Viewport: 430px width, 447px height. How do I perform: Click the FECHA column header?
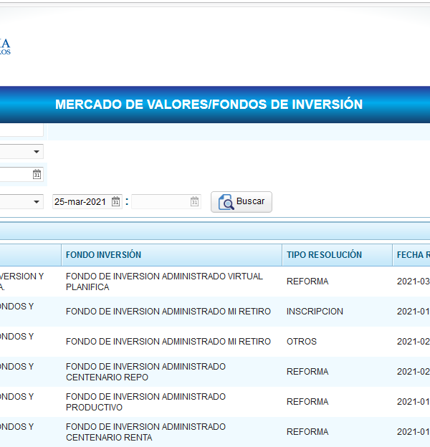[x=412, y=255]
